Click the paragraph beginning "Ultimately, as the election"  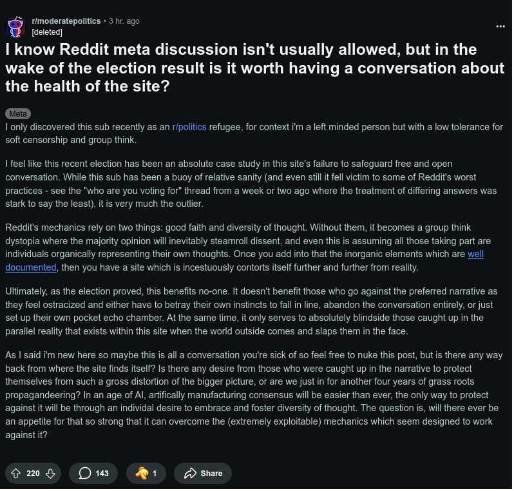coord(251,311)
